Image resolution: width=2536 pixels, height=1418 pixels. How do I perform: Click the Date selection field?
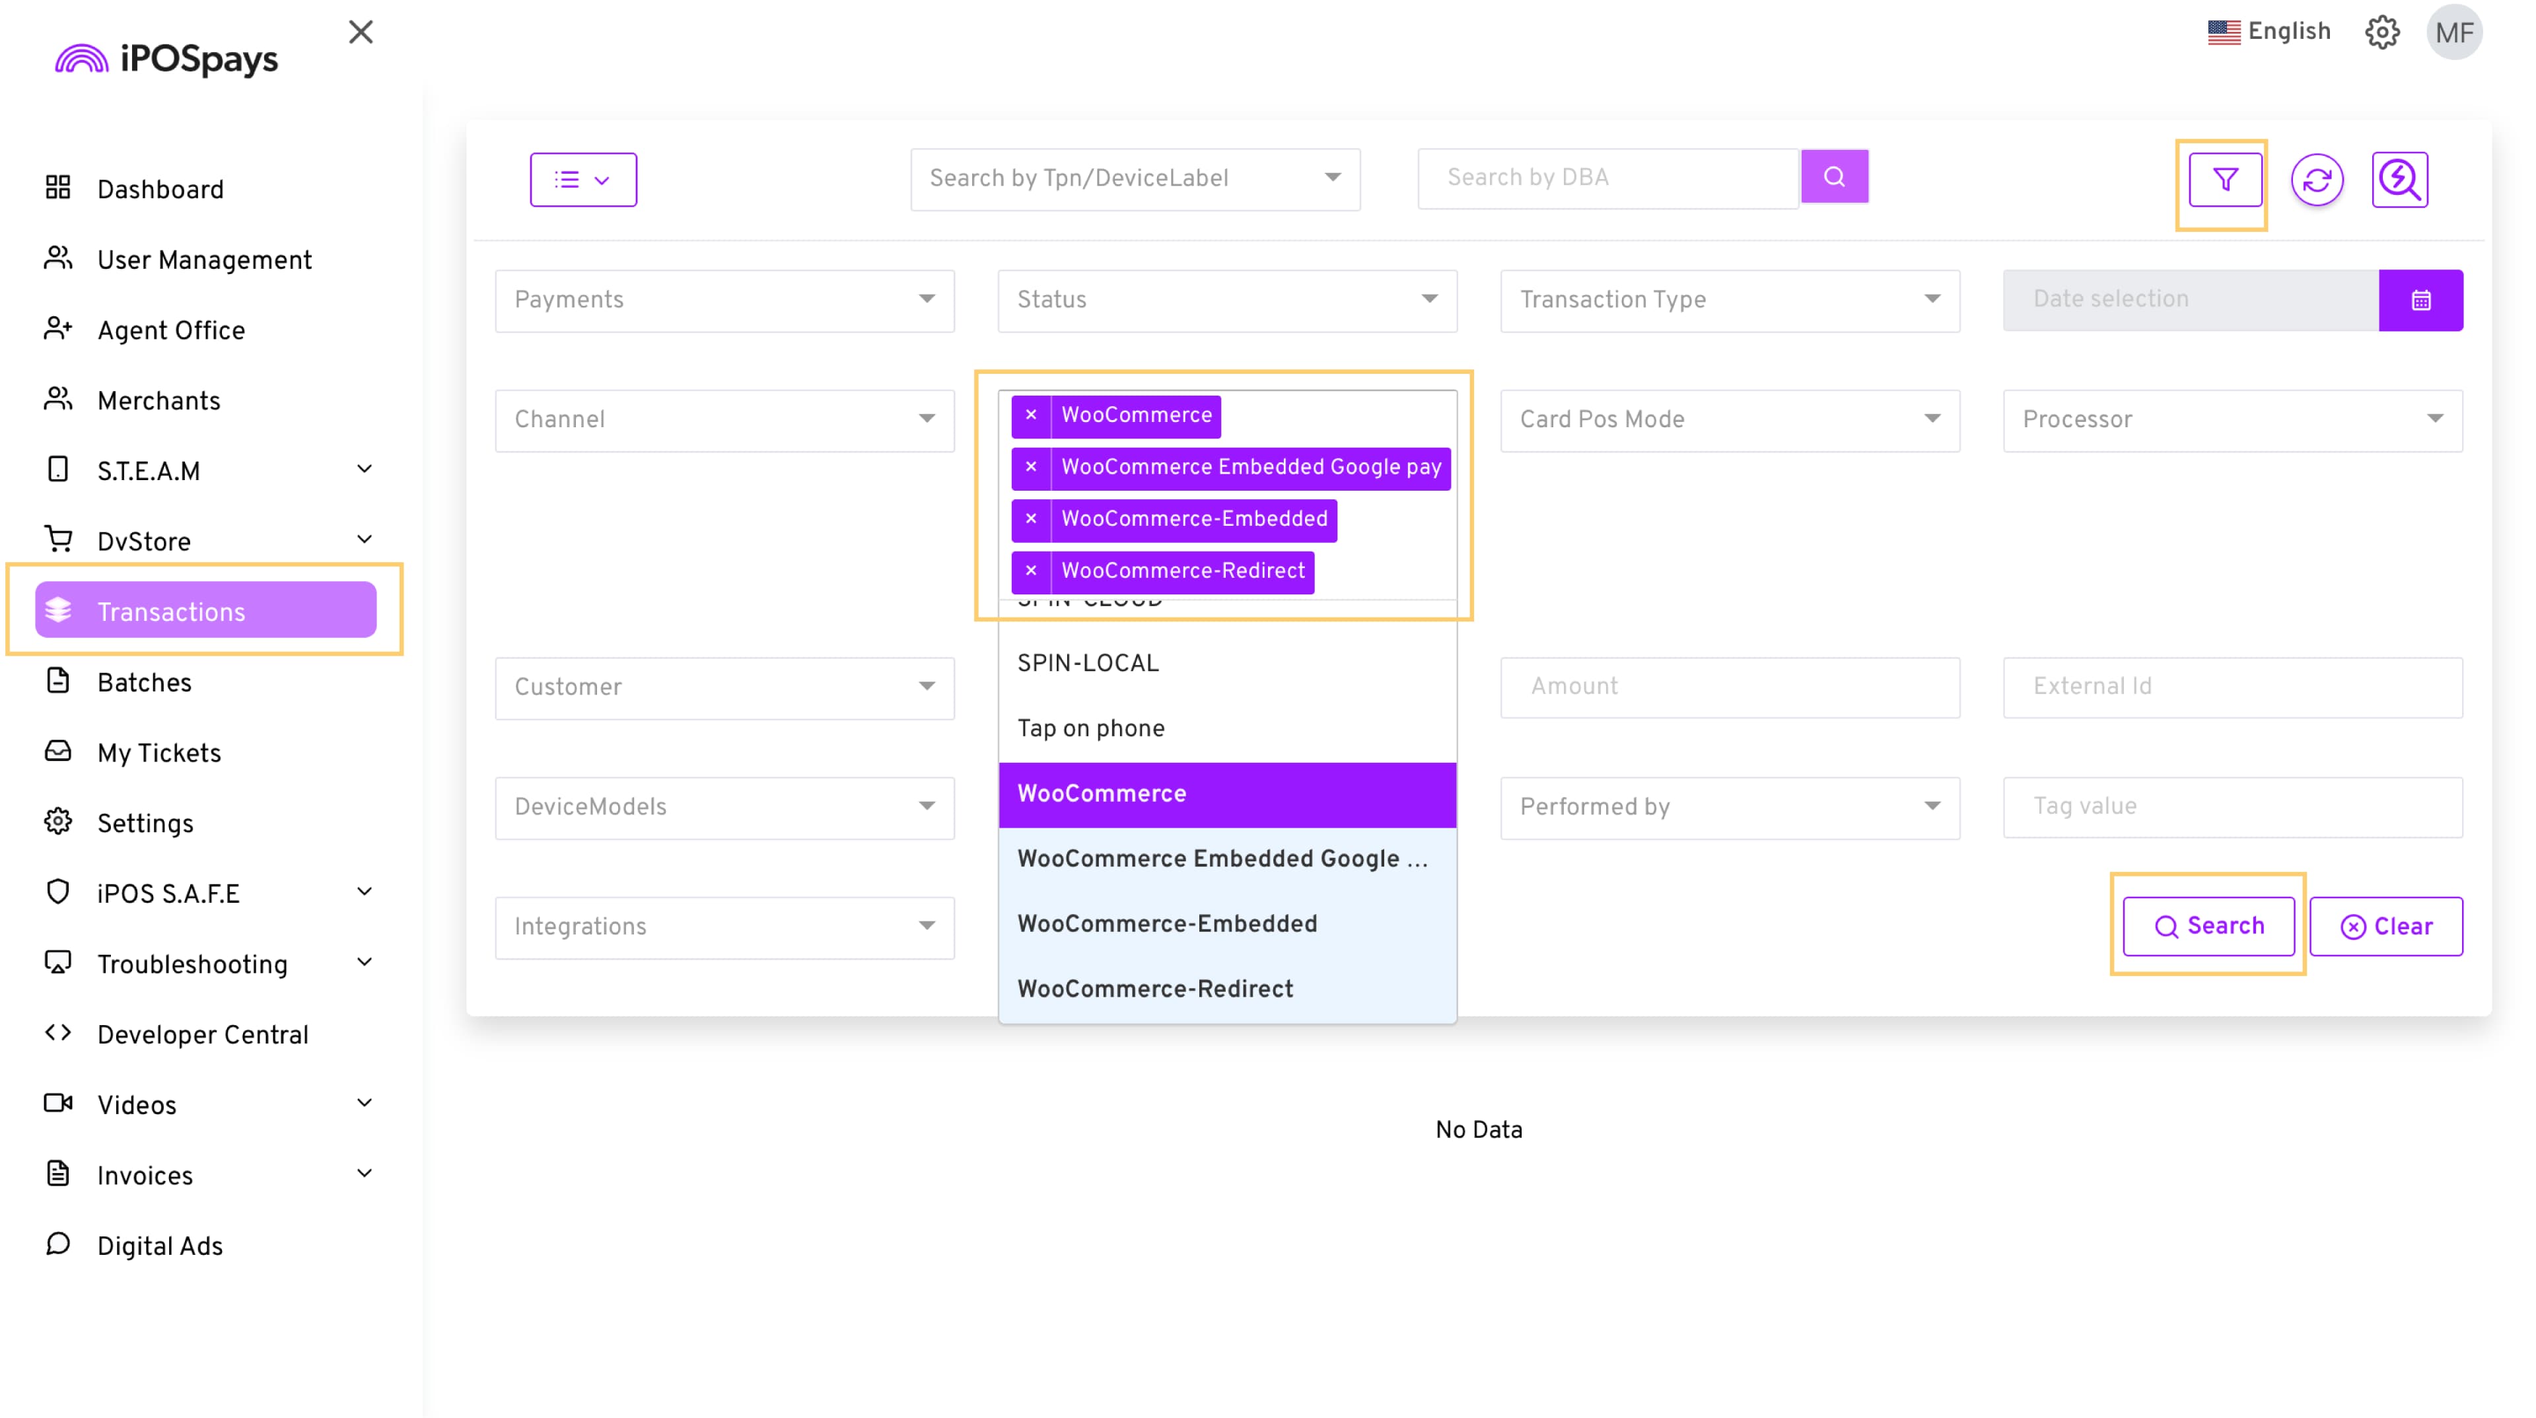pyautogui.click(x=2191, y=301)
